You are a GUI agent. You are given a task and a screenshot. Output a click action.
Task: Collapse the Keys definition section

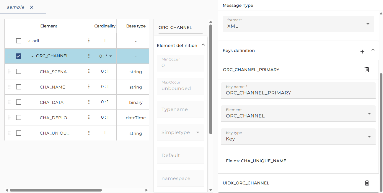tap(373, 50)
